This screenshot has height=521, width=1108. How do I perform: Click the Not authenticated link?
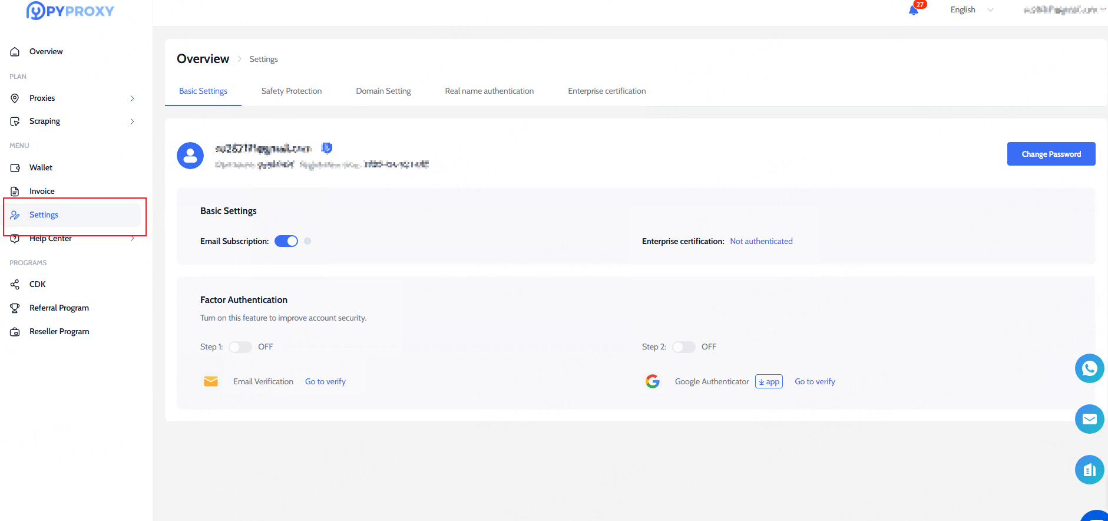coord(761,241)
